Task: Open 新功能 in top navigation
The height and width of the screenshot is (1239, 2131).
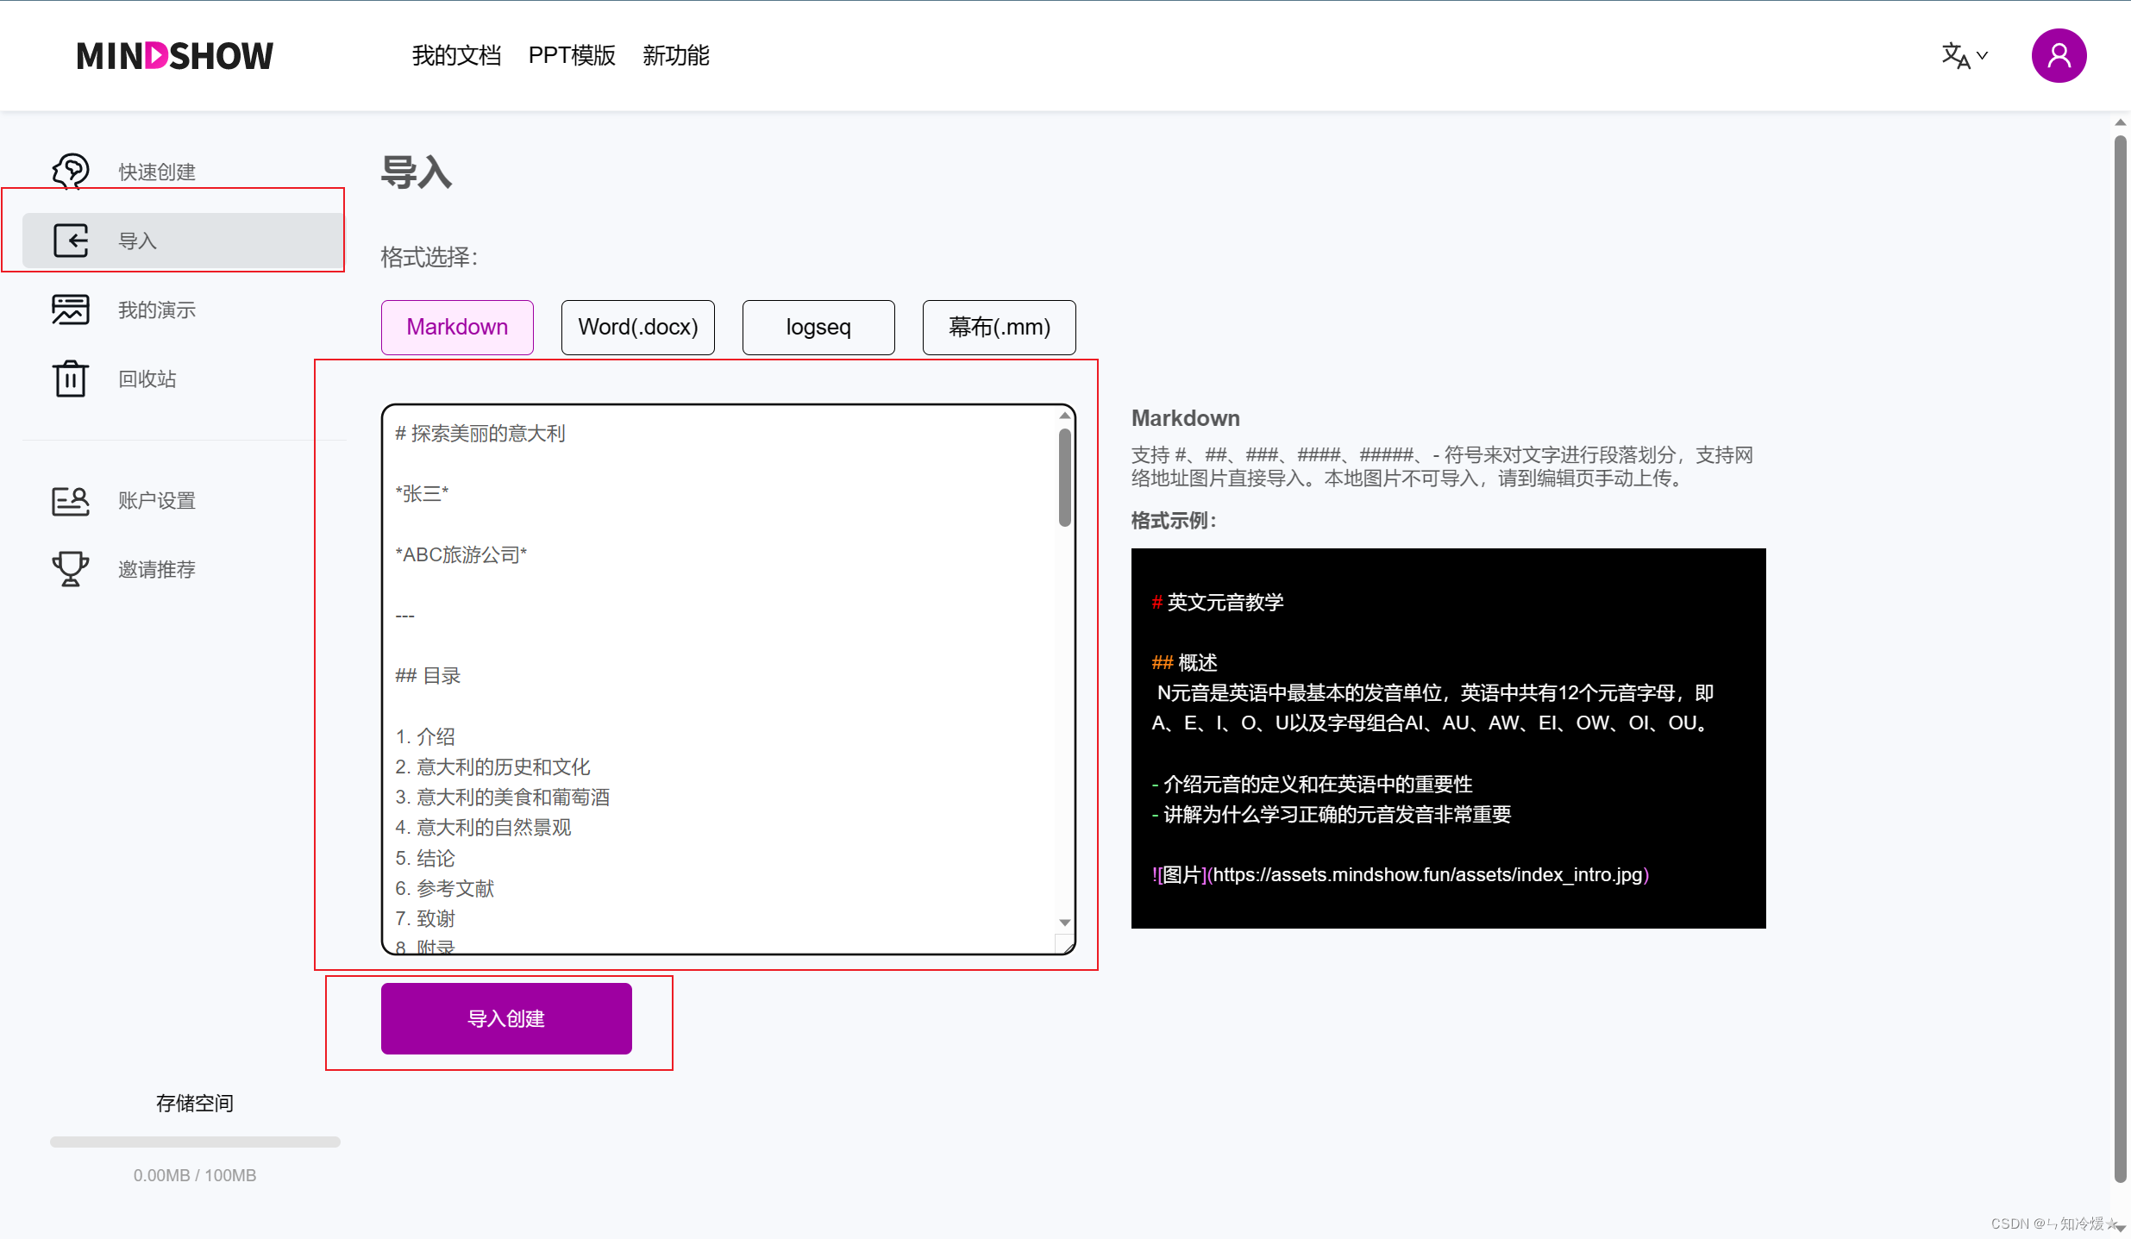Action: (x=676, y=56)
